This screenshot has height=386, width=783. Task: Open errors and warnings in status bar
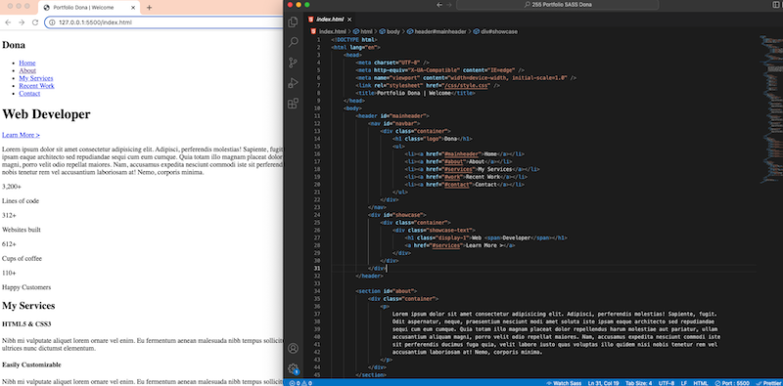click(300, 383)
